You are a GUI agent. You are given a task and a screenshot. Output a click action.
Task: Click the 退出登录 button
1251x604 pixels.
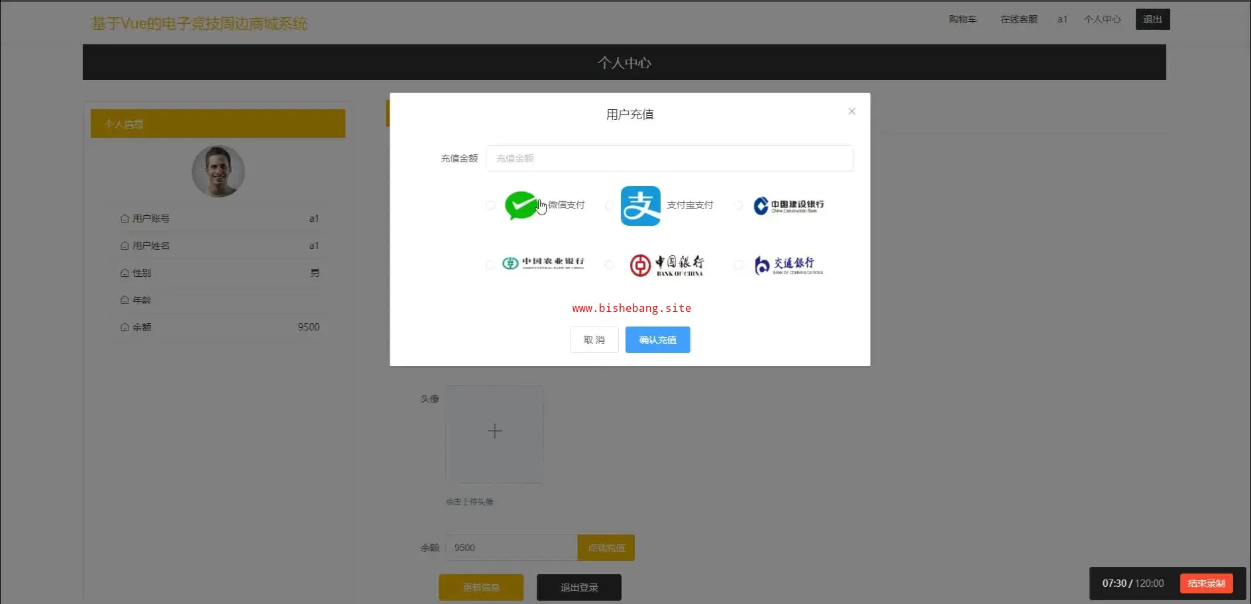pyautogui.click(x=579, y=587)
